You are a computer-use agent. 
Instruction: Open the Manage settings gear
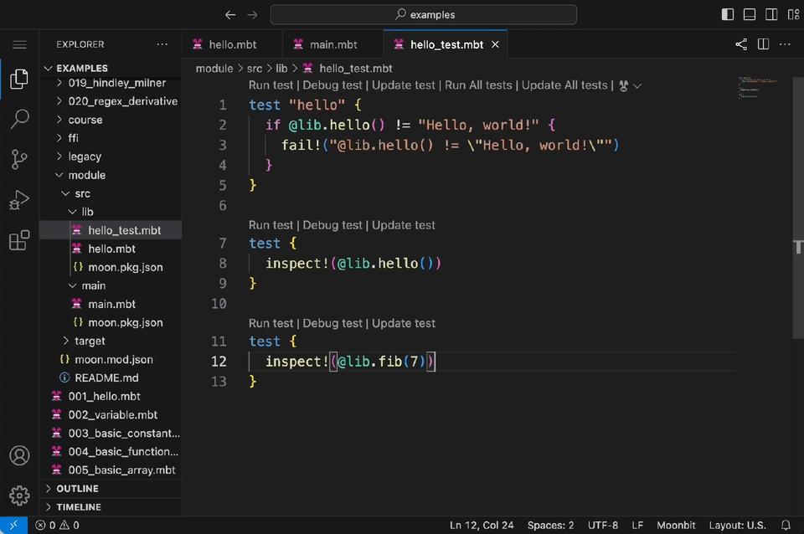click(x=19, y=495)
